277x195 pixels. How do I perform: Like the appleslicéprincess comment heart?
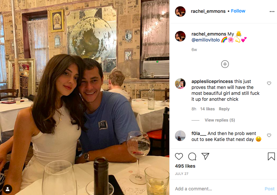point(269,83)
